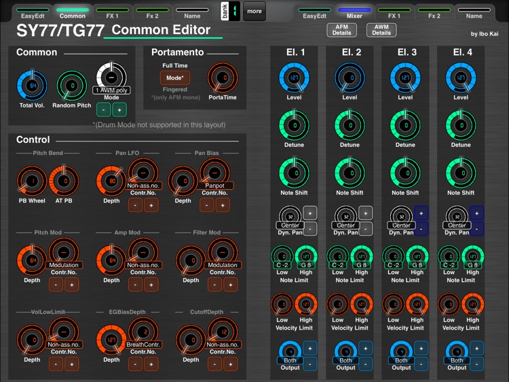The height and width of the screenshot is (382, 509).
Task: Click El. 3 Velocity Limit Low knob
Action: (394, 305)
